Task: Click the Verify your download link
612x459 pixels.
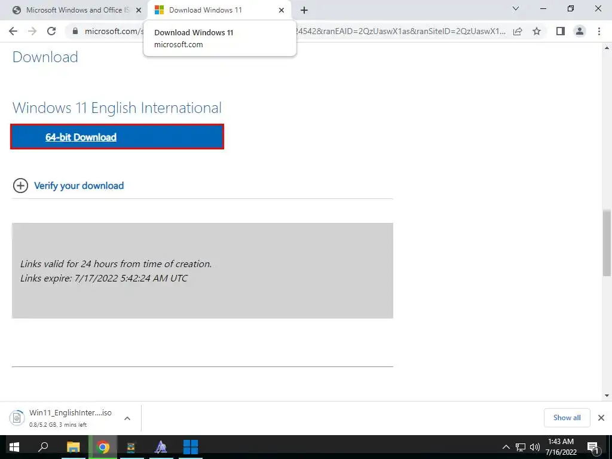Action: pos(79,186)
